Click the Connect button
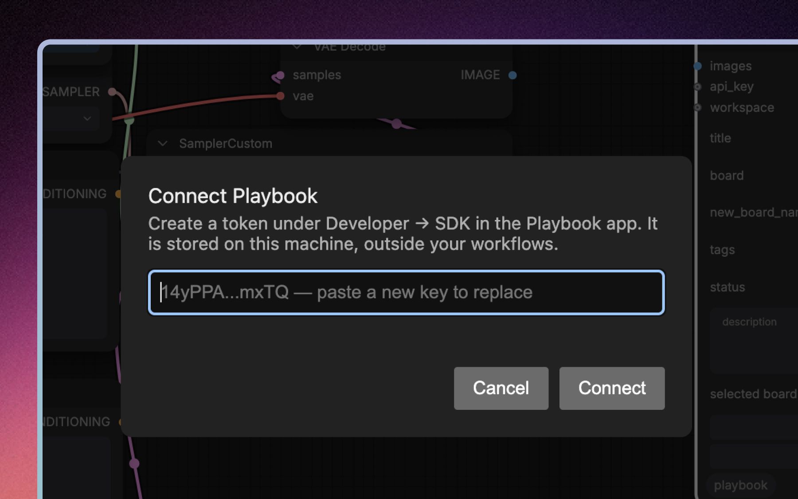The width and height of the screenshot is (798, 499). click(x=612, y=388)
